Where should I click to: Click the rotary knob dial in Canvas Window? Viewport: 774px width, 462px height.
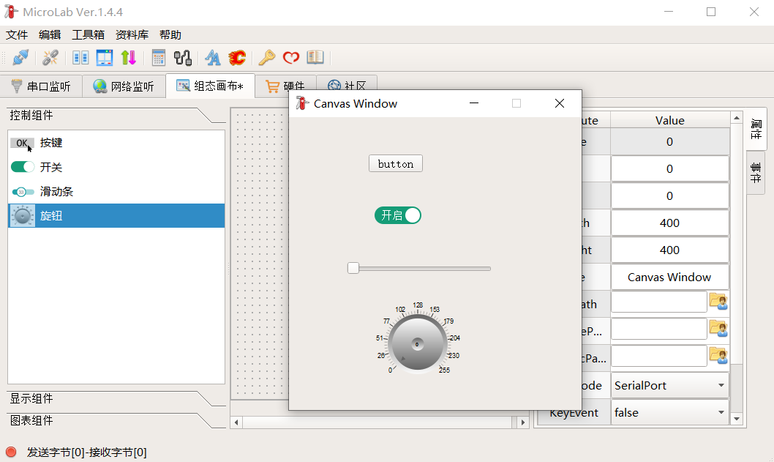pos(417,344)
